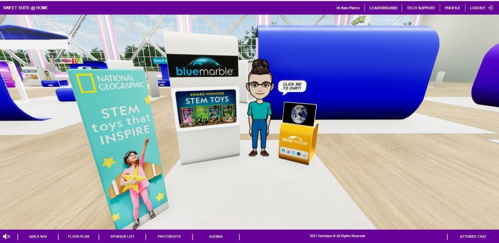Open the Quick Nav menu
The image size is (499, 243).
[38, 236]
